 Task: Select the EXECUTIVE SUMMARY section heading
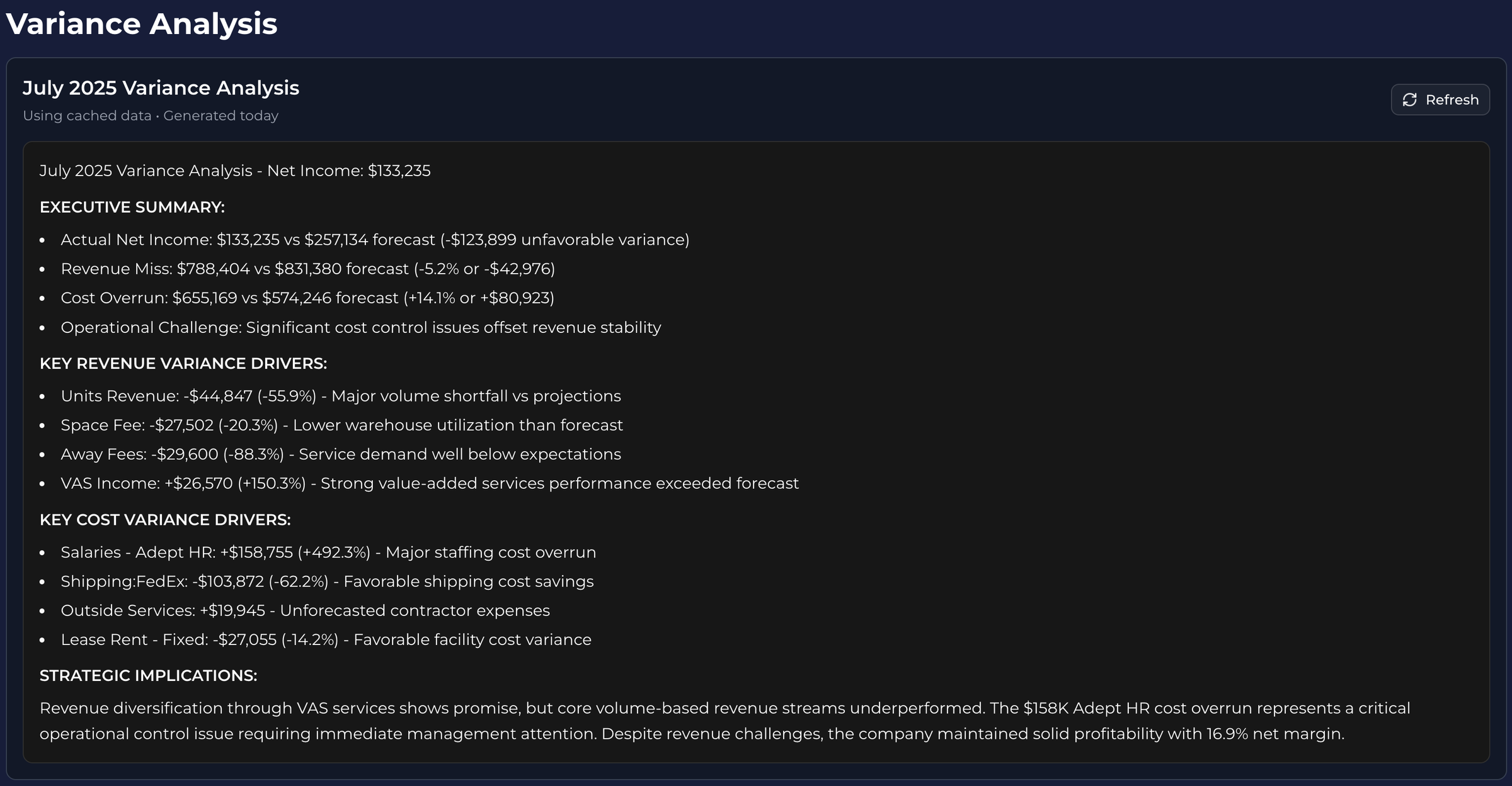[132, 208]
